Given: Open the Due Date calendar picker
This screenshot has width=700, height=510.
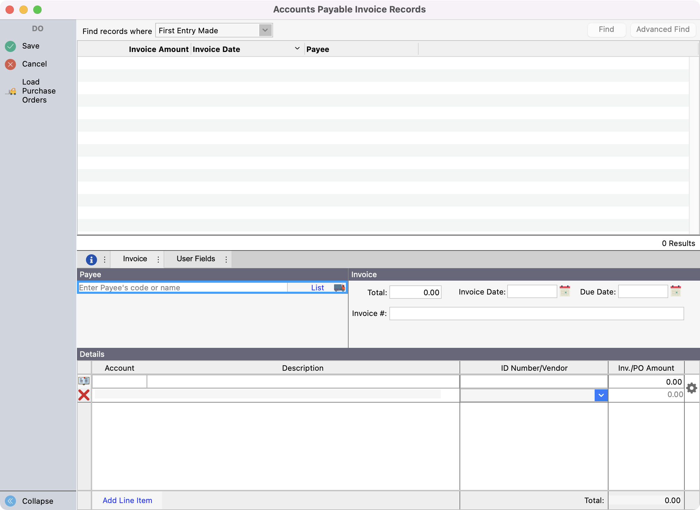Looking at the screenshot, I should point(676,291).
